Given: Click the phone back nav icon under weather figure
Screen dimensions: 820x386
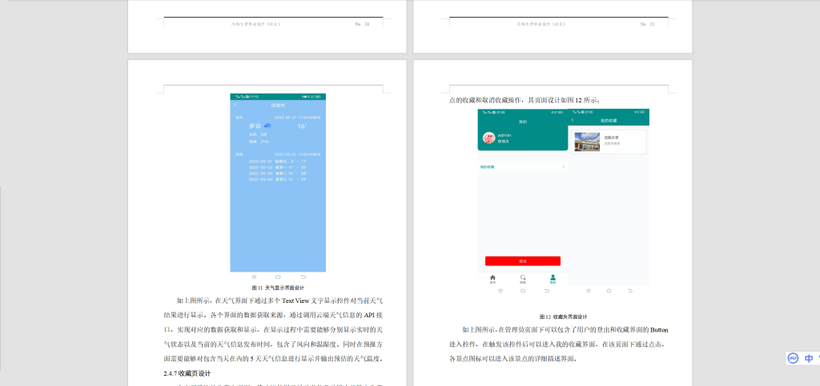Looking at the screenshot, I should (x=303, y=277).
